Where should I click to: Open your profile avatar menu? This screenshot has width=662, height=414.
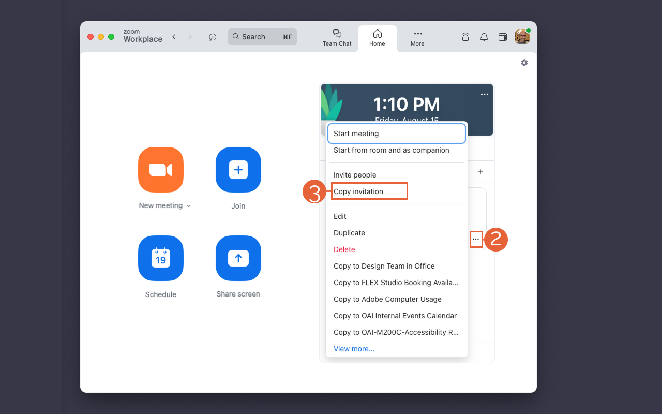point(522,36)
